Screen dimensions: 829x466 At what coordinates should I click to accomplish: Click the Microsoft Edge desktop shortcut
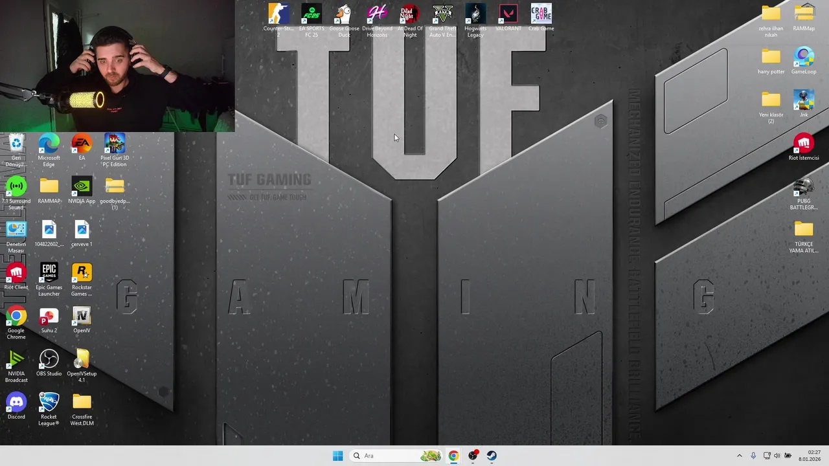(x=49, y=143)
